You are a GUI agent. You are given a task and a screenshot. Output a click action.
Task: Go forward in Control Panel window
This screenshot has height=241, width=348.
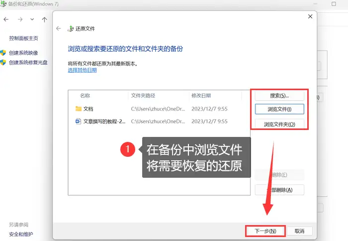click(20, 19)
